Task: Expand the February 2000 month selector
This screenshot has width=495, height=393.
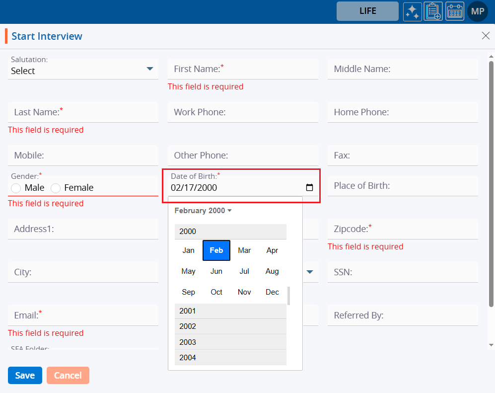Action: point(203,211)
